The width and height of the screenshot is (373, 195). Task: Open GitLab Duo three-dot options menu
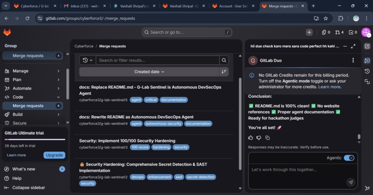click(x=353, y=60)
